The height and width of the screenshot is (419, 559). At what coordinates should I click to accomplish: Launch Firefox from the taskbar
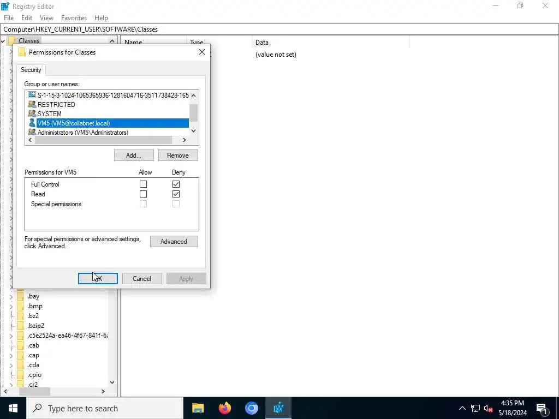tap(224, 408)
